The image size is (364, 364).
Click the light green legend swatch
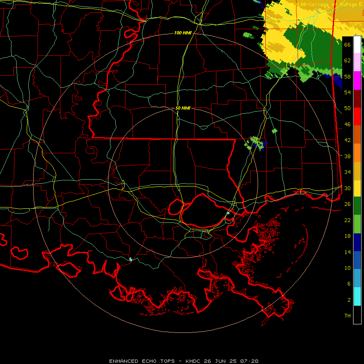tap(357, 224)
